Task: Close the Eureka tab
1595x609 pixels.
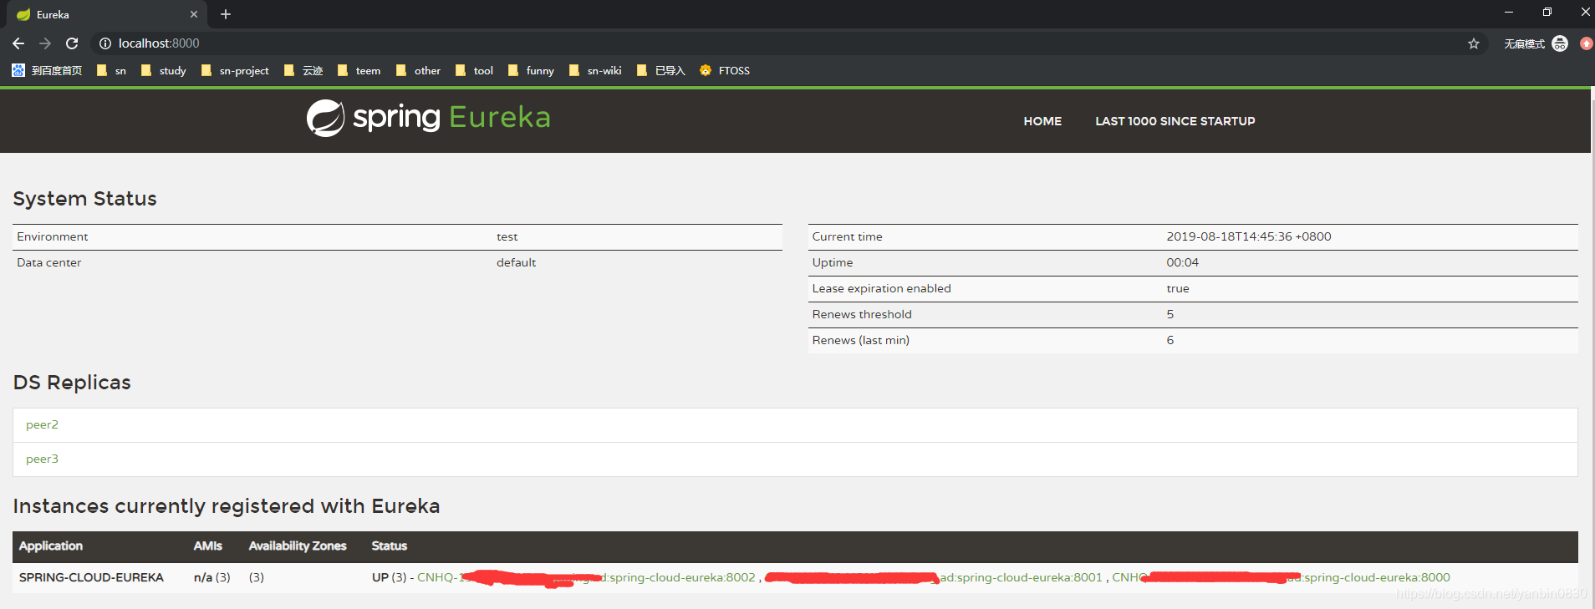Action: pos(194,14)
